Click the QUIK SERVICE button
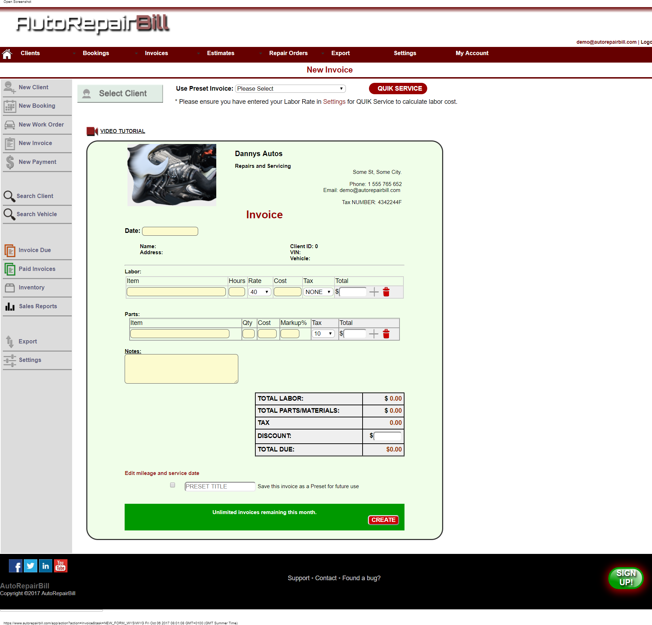The height and width of the screenshot is (625, 652). pos(398,89)
